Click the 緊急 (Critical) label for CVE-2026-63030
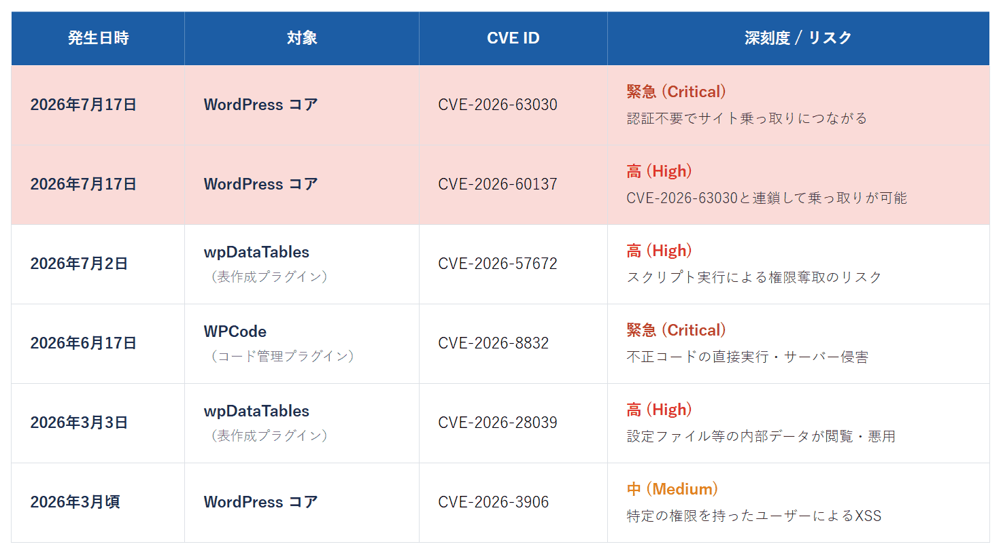Screen dimensions: 1003x555 pos(677,92)
